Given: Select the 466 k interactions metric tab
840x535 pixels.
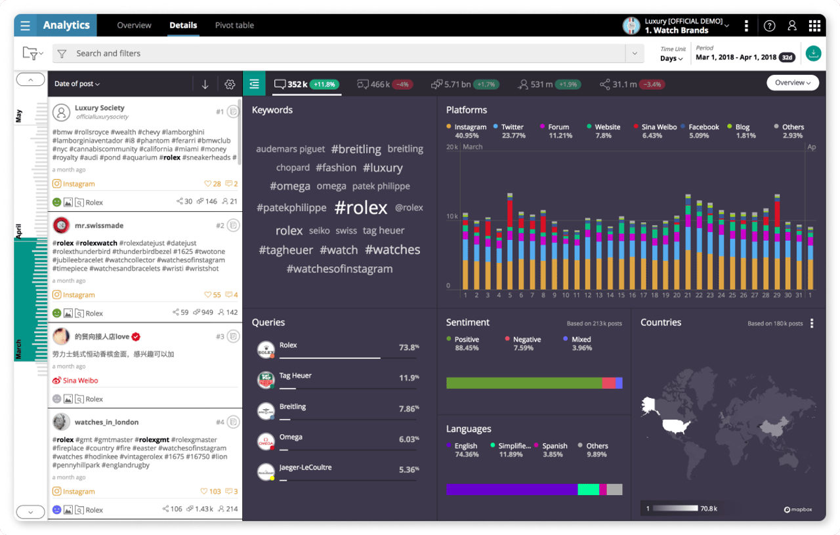Looking at the screenshot, I should (385, 84).
